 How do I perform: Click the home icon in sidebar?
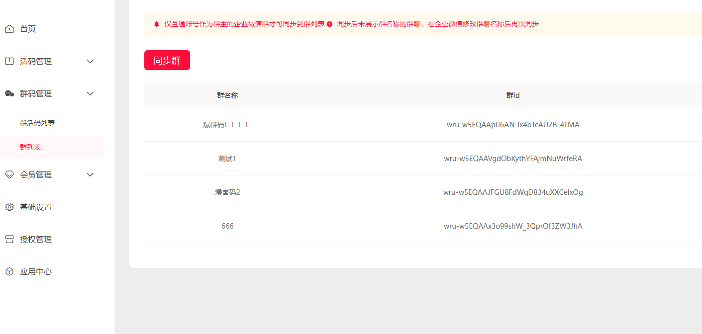(x=9, y=29)
